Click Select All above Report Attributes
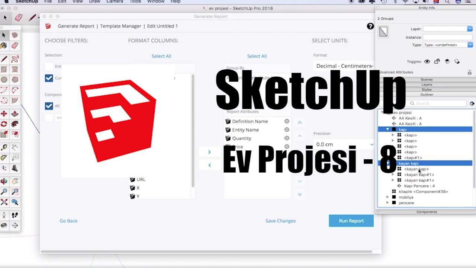The width and height of the screenshot is (476, 268). [x=257, y=56]
